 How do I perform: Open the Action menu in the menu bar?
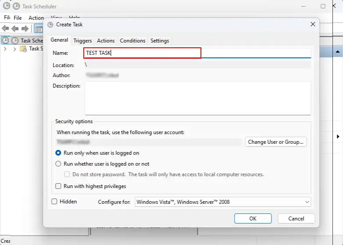(36, 18)
